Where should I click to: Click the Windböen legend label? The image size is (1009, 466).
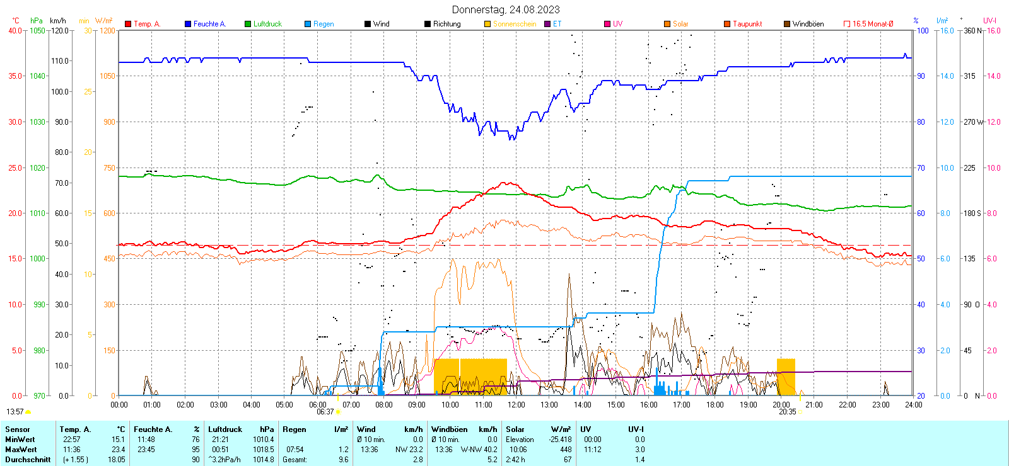click(808, 24)
